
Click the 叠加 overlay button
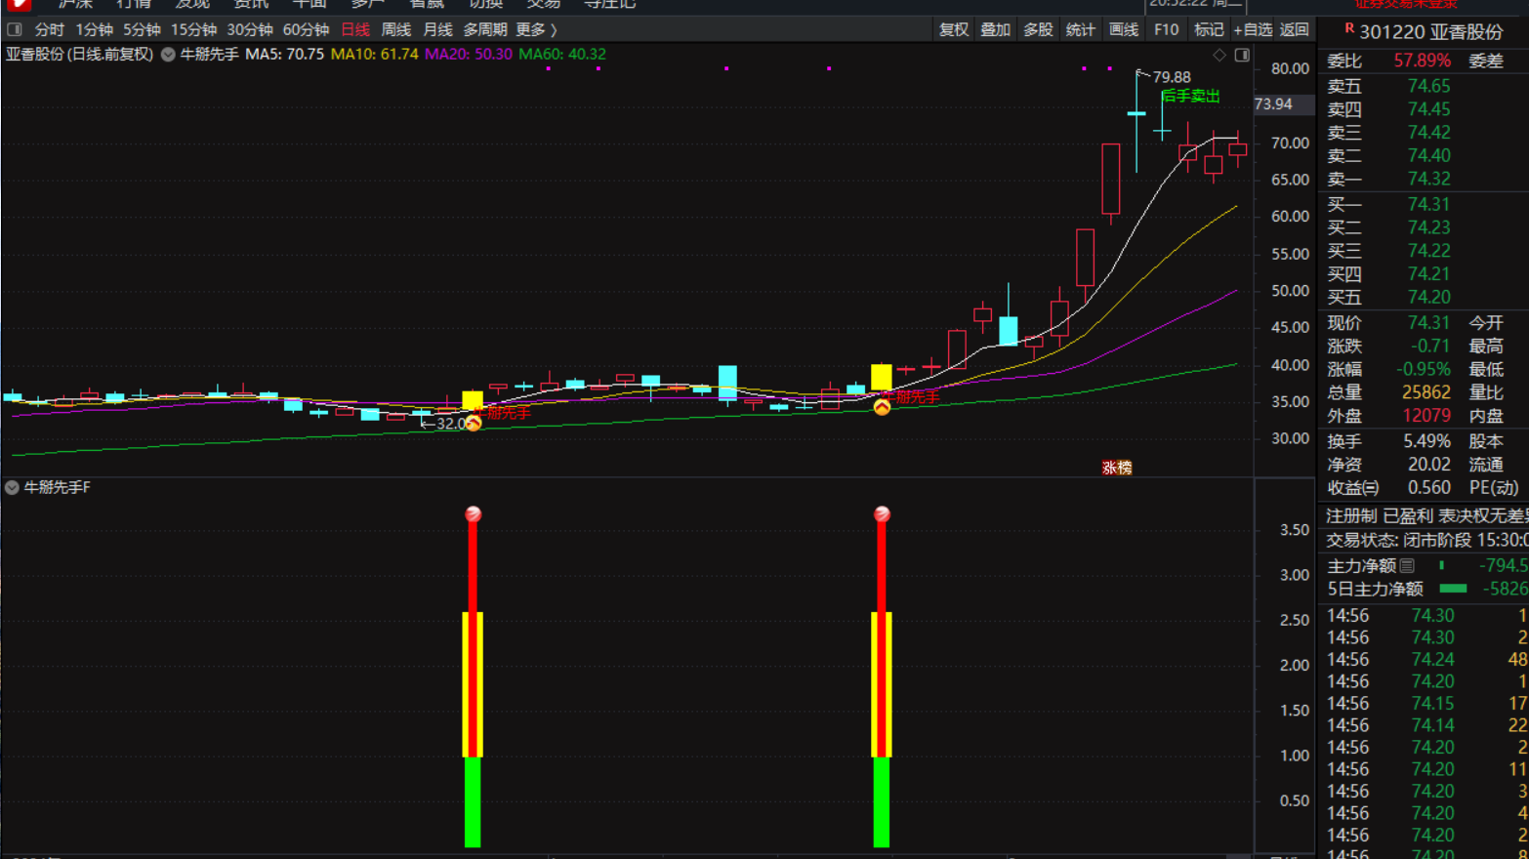click(995, 30)
